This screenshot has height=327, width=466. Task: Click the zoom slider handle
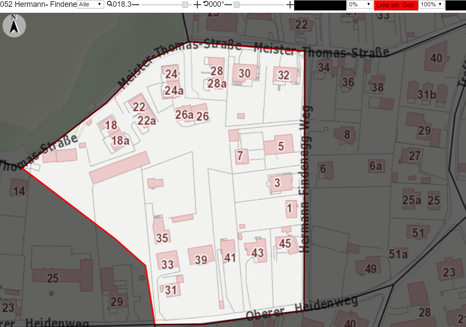click(185, 4)
